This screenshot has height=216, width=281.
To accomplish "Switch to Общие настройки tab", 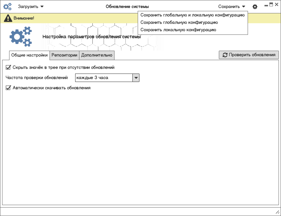I will [x=30, y=55].
